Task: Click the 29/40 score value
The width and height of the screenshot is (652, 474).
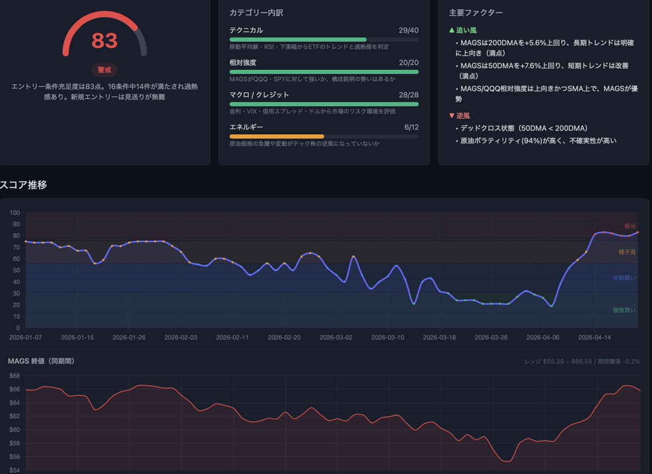Action: [x=409, y=30]
